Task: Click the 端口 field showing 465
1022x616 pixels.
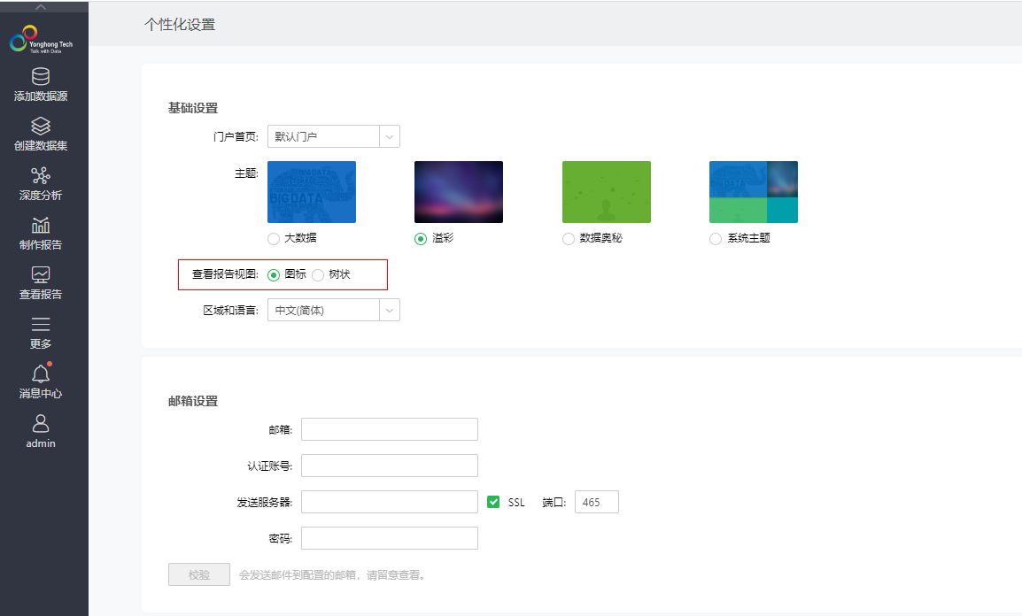Action: (x=596, y=502)
